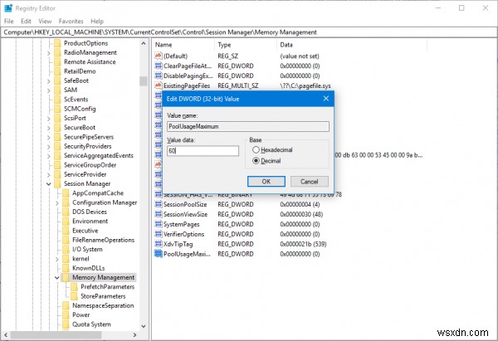This screenshot has width=498, height=341.
Task: Click the ProductOptions folder icon
Action: pos(57,43)
